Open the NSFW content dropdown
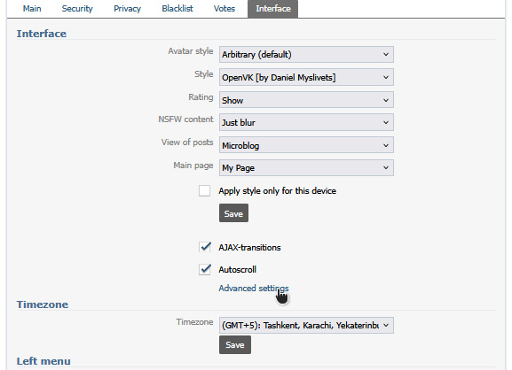Screen dimensions: 512x370 [x=306, y=122]
